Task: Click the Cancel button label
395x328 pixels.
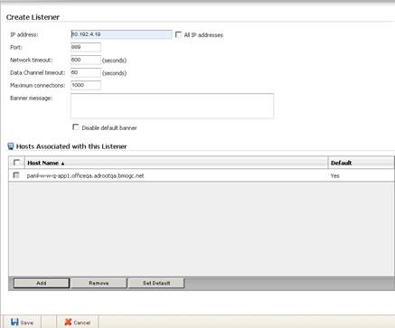Action: pyautogui.click(x=81, y=323)
